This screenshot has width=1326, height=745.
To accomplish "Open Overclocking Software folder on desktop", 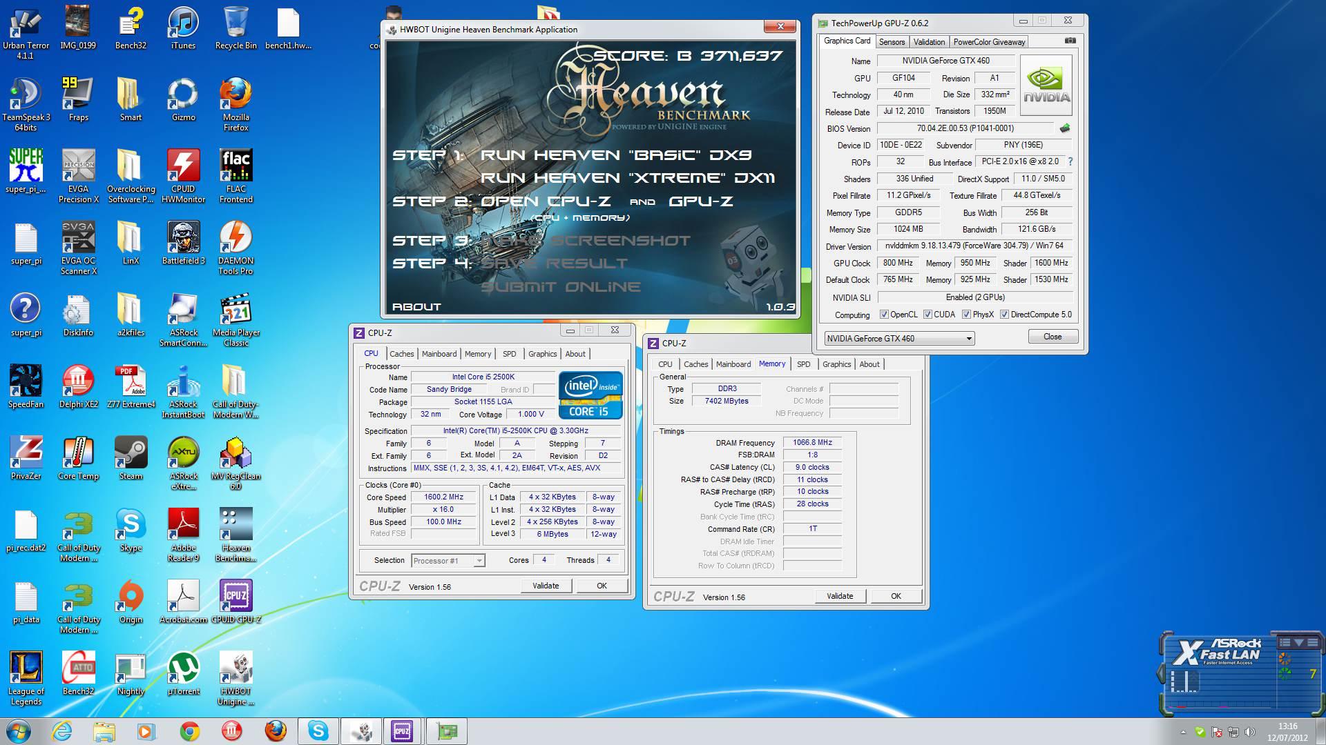I will [131, 177].
